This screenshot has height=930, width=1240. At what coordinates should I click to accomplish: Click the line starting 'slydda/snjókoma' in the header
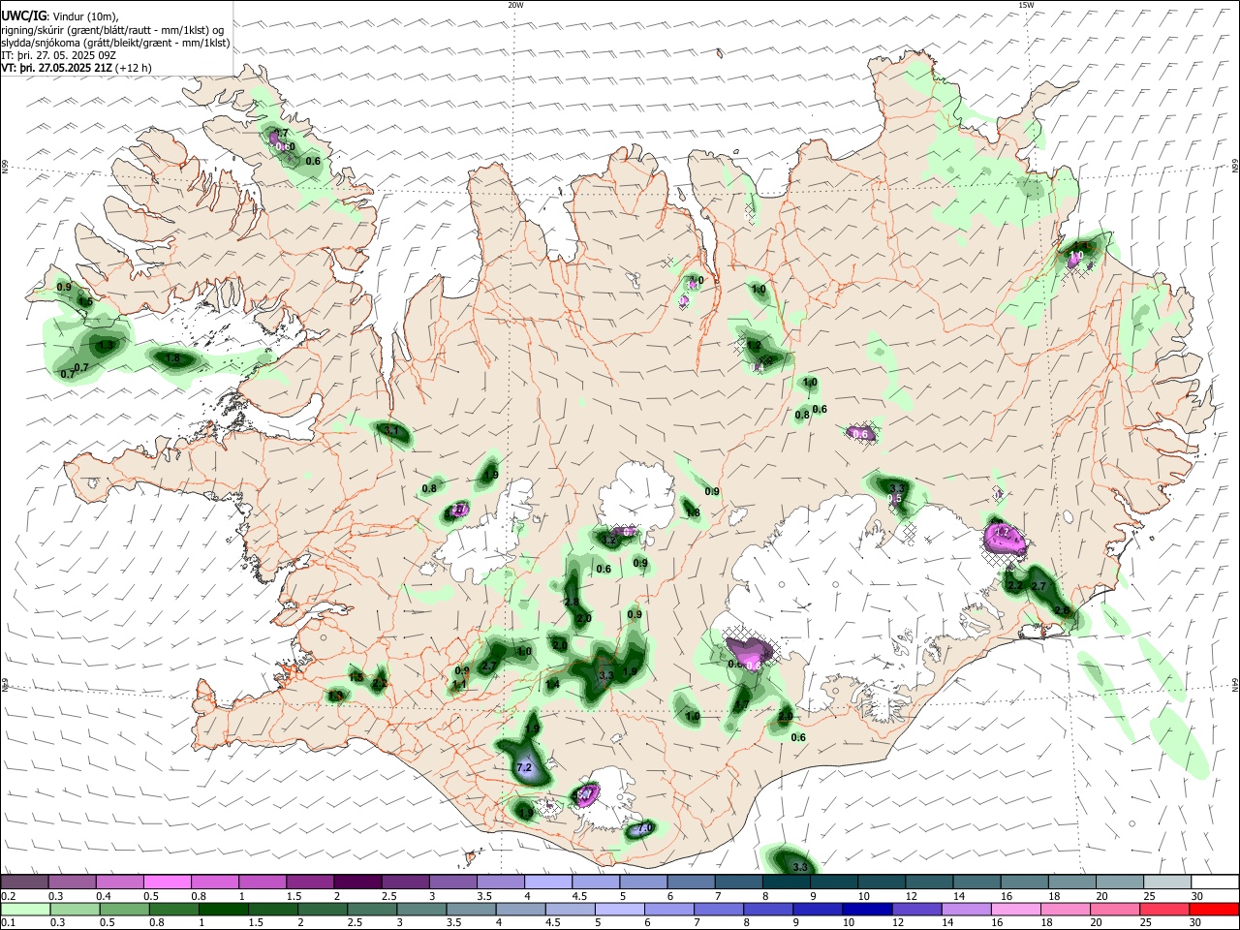[115, 43]
